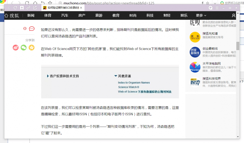Click the 太平洋电脑网 PConline thumbnail
This screenshot has height=143, width=244.
click(195, 67)
